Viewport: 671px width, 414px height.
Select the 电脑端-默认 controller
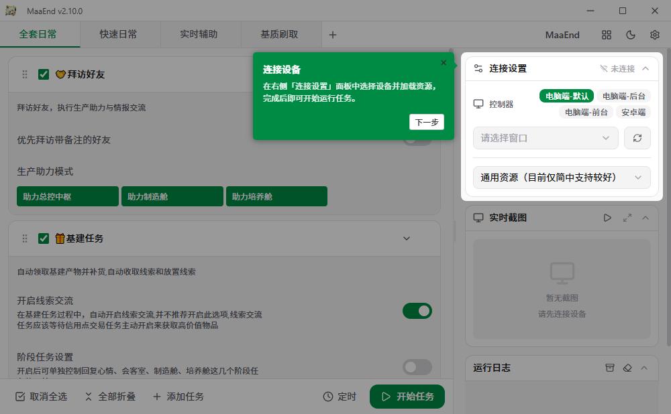pos(566,96)
